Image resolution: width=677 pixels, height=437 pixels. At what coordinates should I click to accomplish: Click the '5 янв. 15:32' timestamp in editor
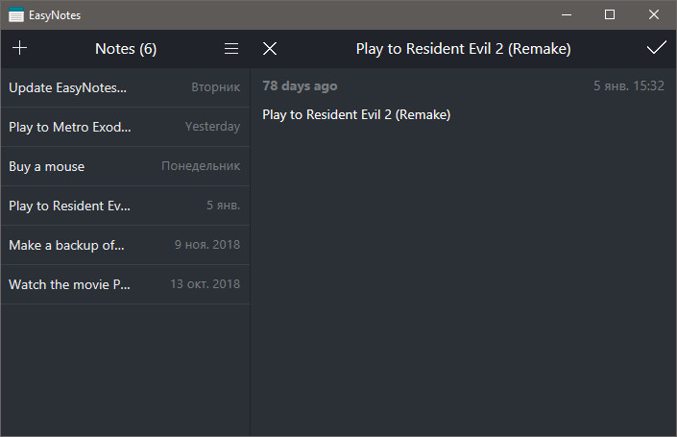(628, 86)
